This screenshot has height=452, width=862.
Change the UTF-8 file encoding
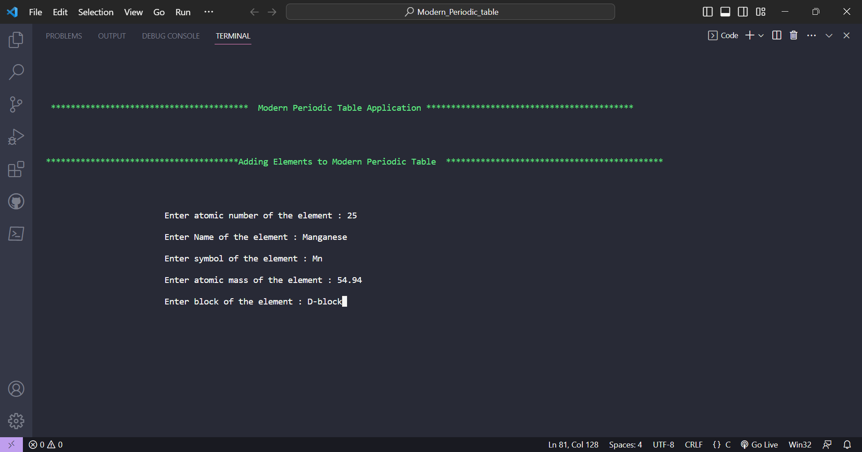pos(663,444)
